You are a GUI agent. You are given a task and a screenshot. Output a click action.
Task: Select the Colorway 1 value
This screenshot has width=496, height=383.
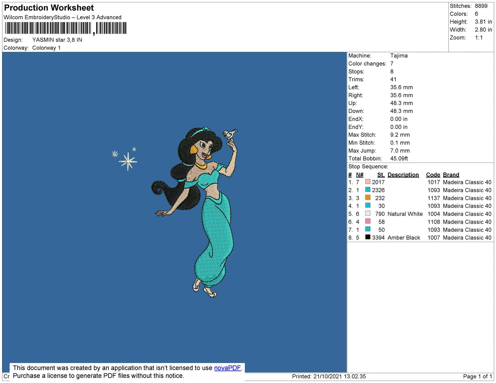point(46,48)
